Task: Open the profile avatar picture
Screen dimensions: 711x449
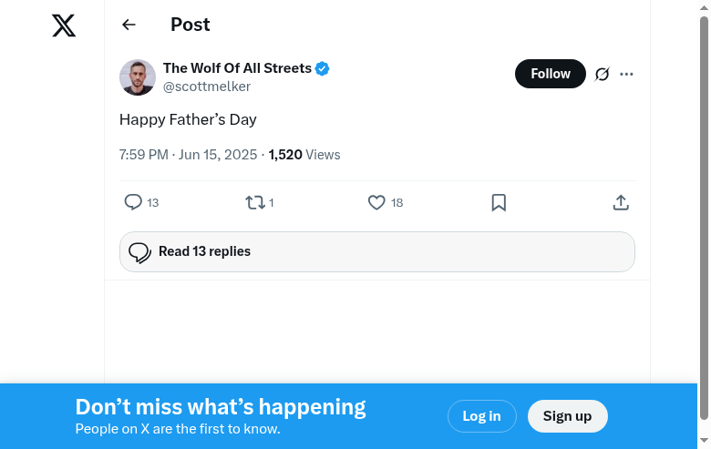Action: (x=138, y=77)
